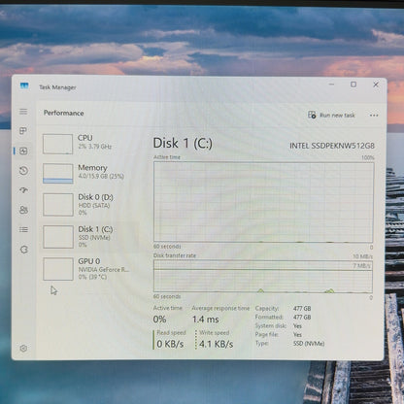Open the Details list icon
The height and width of the screenshot is (404, 404).
[x=23, y=230]
